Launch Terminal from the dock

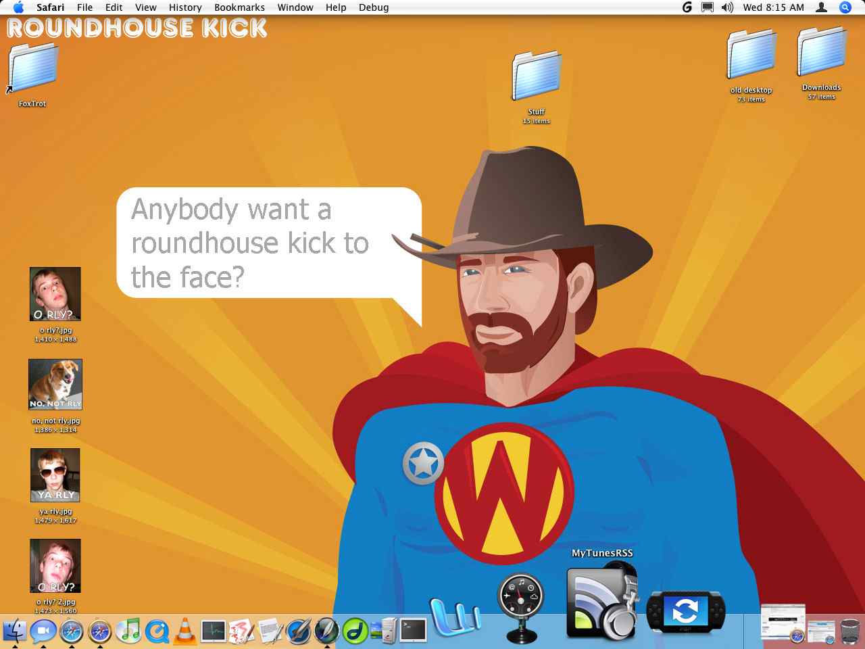412,631
